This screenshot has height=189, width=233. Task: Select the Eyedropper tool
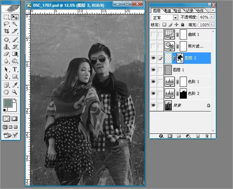click(15, 85)
